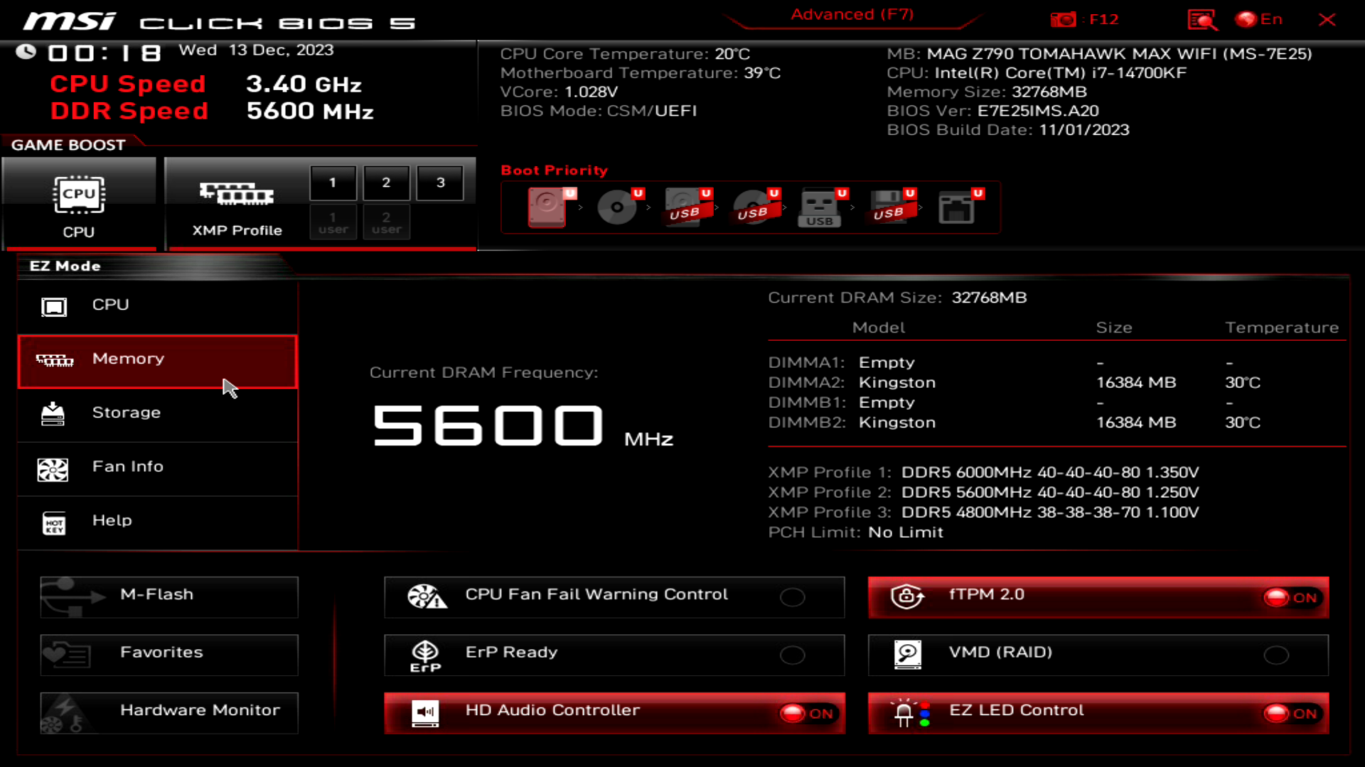Select the Memory icon in EZ Mode
1365x767 pixels.
pyautogui.click(x=53, y=359)
